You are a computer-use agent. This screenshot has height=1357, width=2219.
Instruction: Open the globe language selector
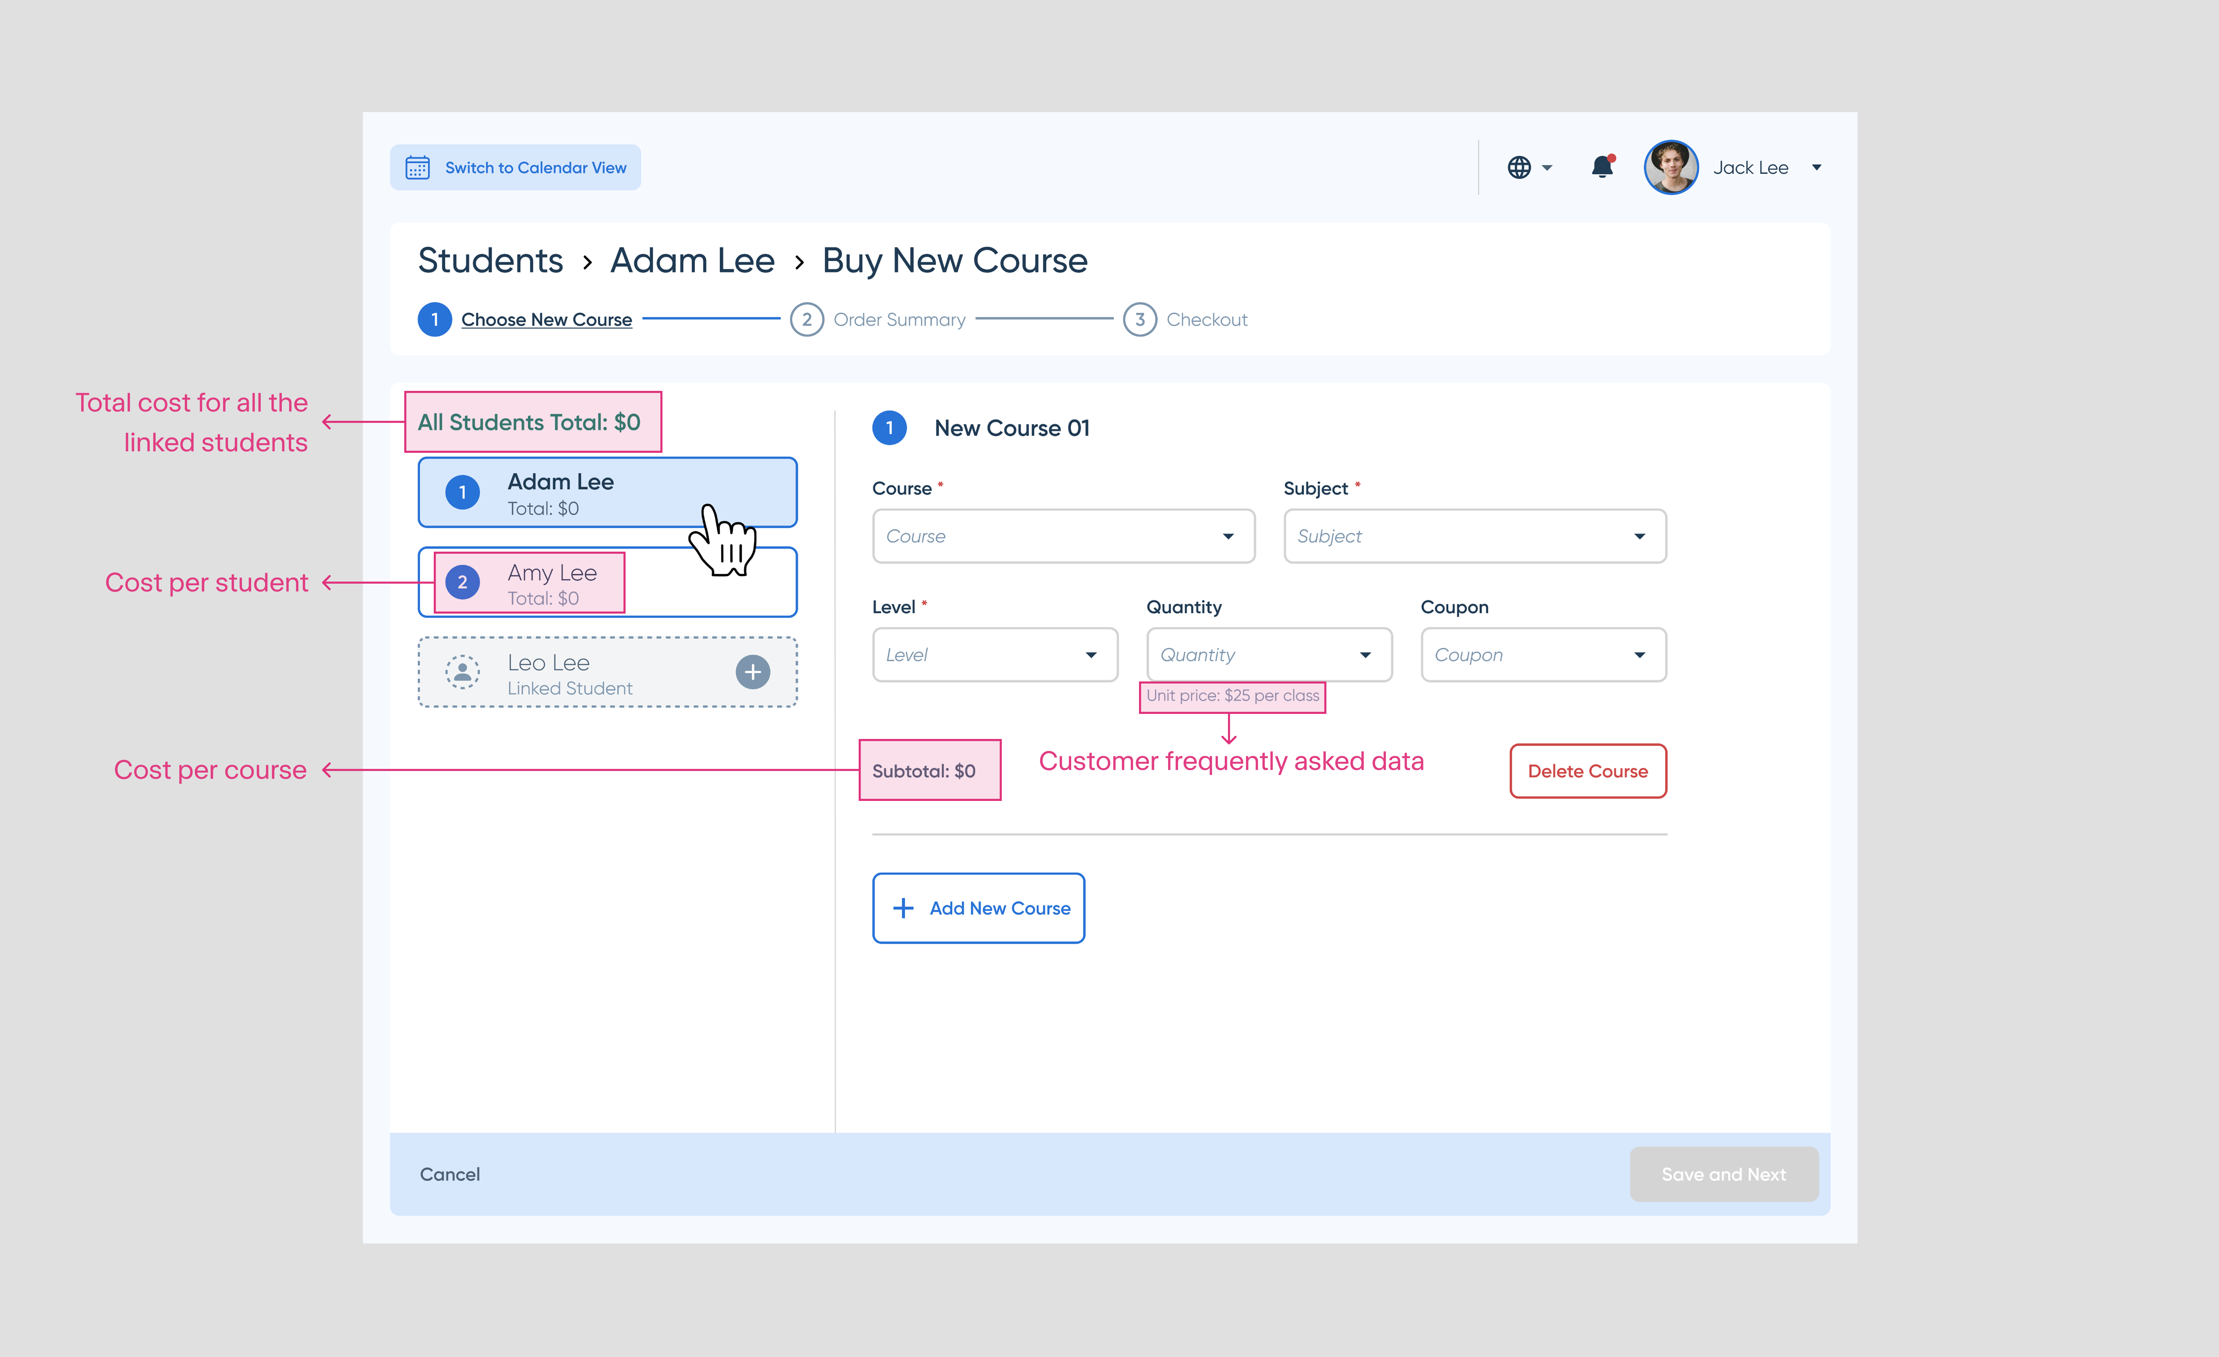(1519, 167)
